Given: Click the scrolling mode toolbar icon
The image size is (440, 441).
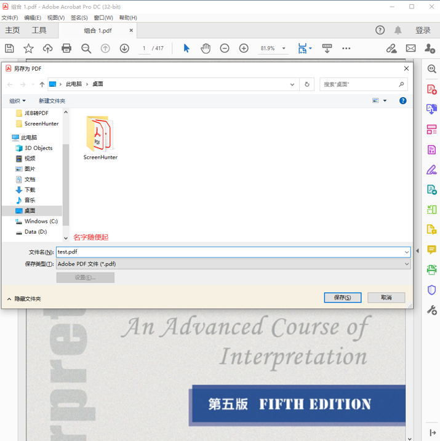Looking at the screenshot, I should click(x=327, y=49).
